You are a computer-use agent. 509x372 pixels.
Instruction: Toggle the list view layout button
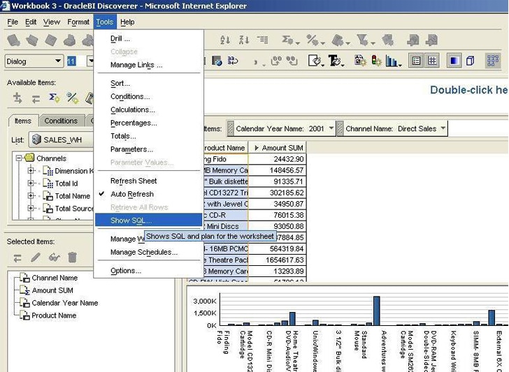pyautogui.click(x=416, y=61)
